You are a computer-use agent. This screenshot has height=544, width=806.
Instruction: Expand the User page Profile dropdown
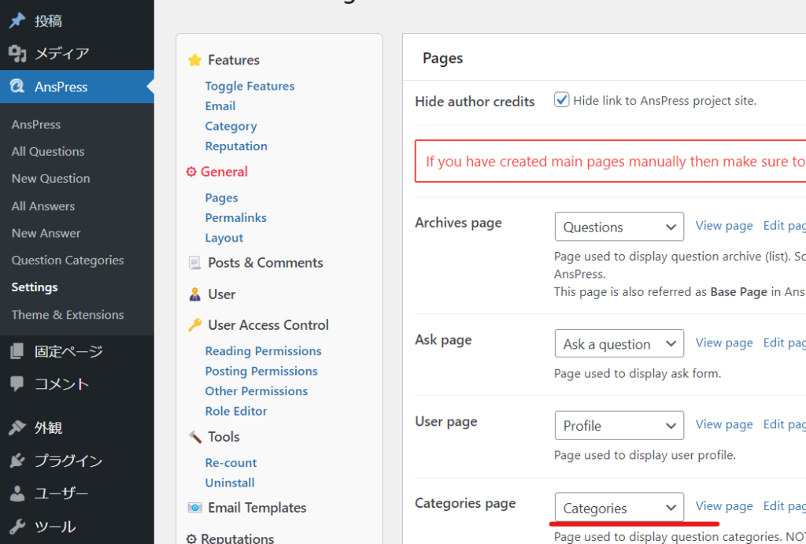click(x=619, y=426)
